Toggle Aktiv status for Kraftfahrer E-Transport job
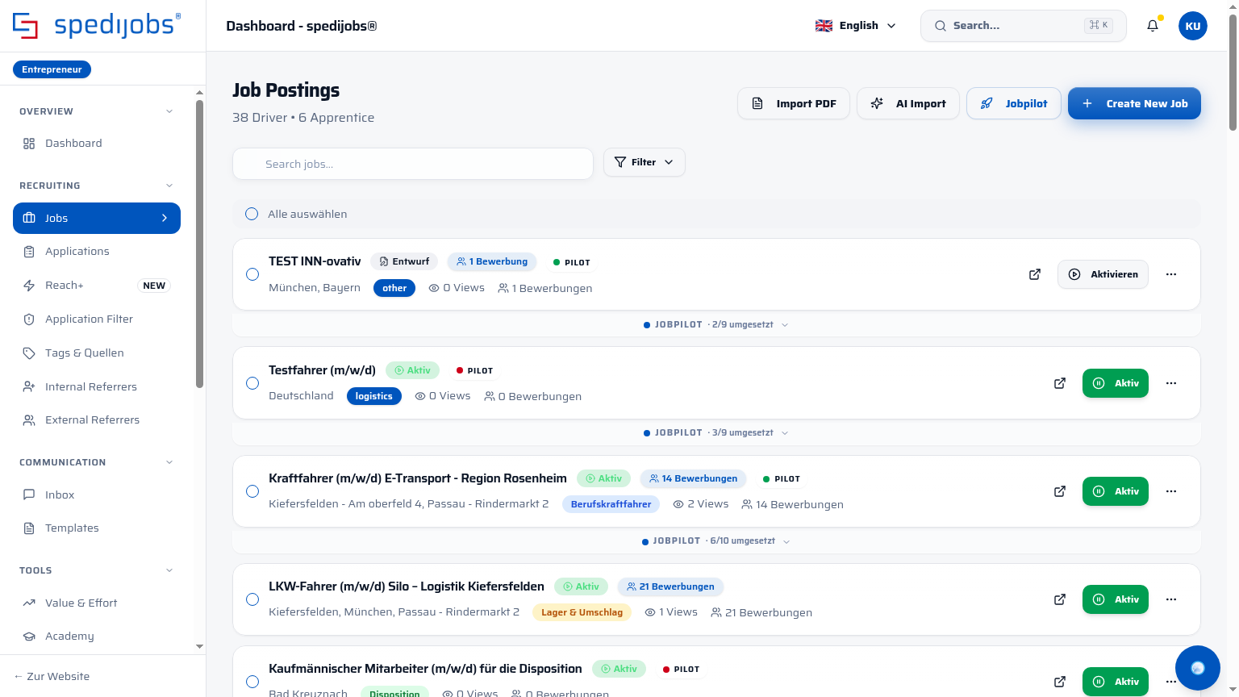This screenshot has height=697, width=1239. point(1115,491)
